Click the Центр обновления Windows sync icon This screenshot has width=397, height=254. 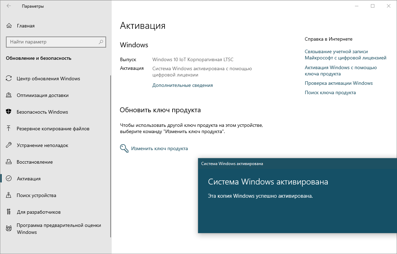9,79
